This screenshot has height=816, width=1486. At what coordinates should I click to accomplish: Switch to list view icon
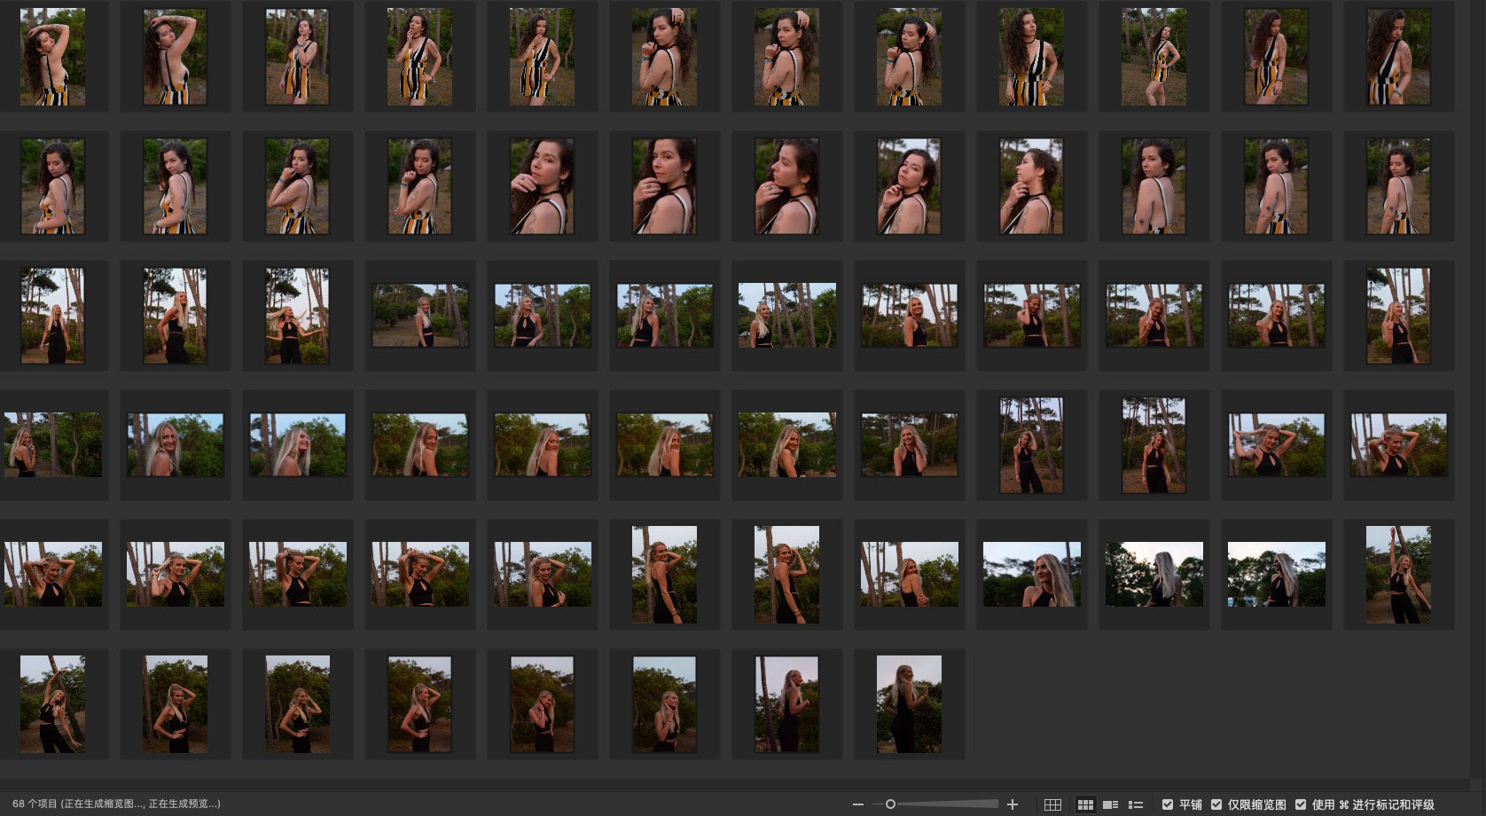(x=1135, y=804)
